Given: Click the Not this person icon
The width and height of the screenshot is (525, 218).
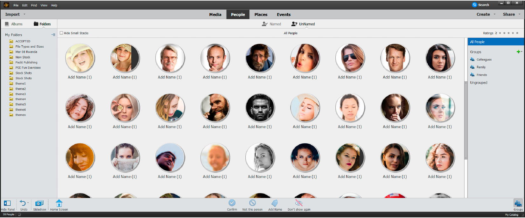Looking at the screenshot, I should click(x=252, y=203).
